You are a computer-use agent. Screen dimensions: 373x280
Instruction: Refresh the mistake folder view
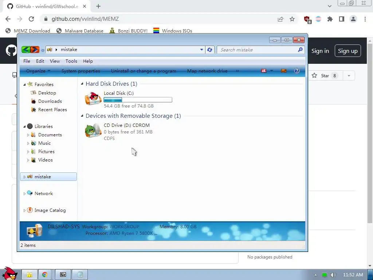209,50
